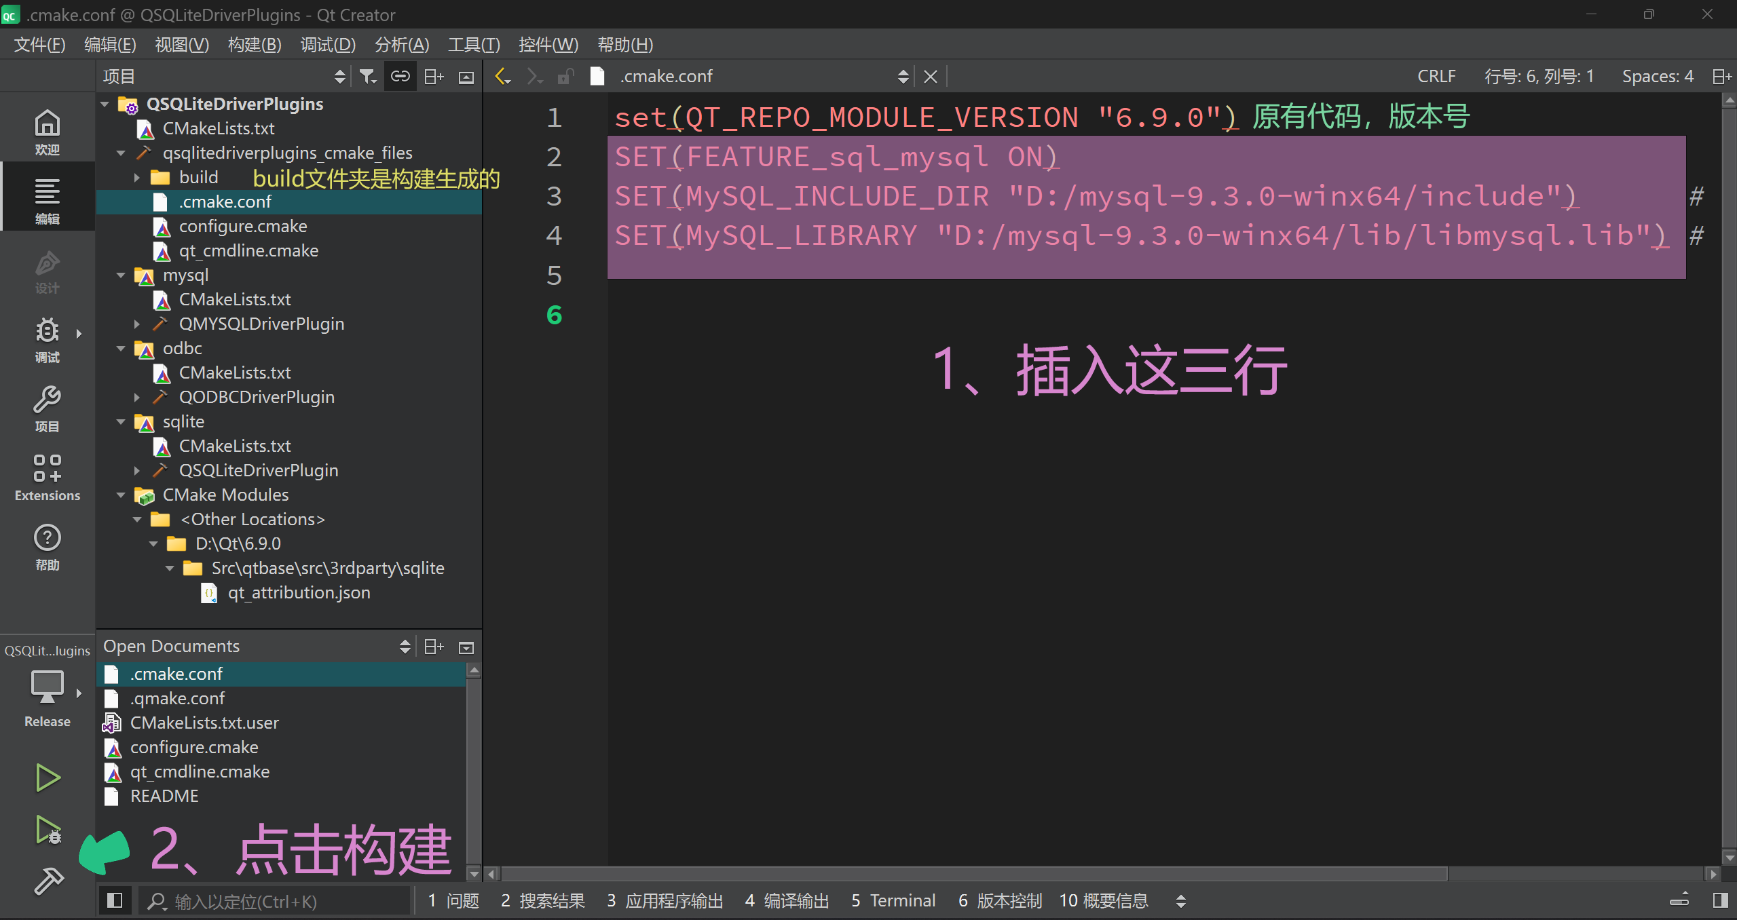Toggle file write-protection lock in editor toolbar
Screen dimensions: 1737x920
click(565, 76)
